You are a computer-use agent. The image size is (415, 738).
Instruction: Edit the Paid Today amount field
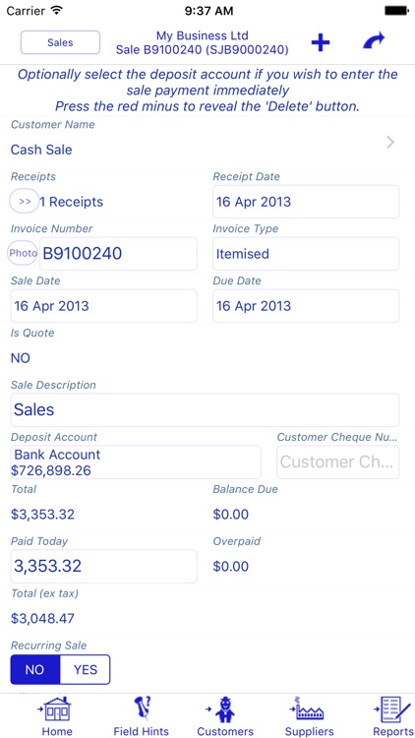pyautogui.click(x=103, y=566)
